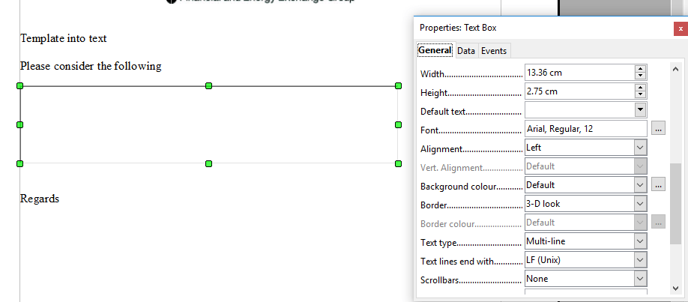Screen dimensions: 688x302
Task: Open the Alignment dropdown set to Left
Action: pyautogui.click(x=640, y=148)
